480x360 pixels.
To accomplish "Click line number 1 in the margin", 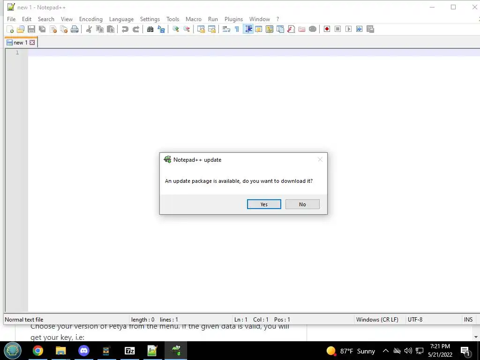I will click(x=17, y=52).
